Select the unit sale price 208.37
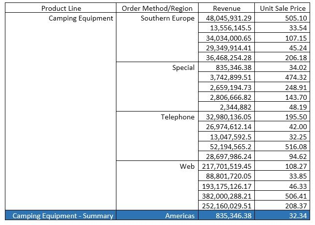Image resolution: width=315 pixels, height=225 pixels. click(295, 206)
